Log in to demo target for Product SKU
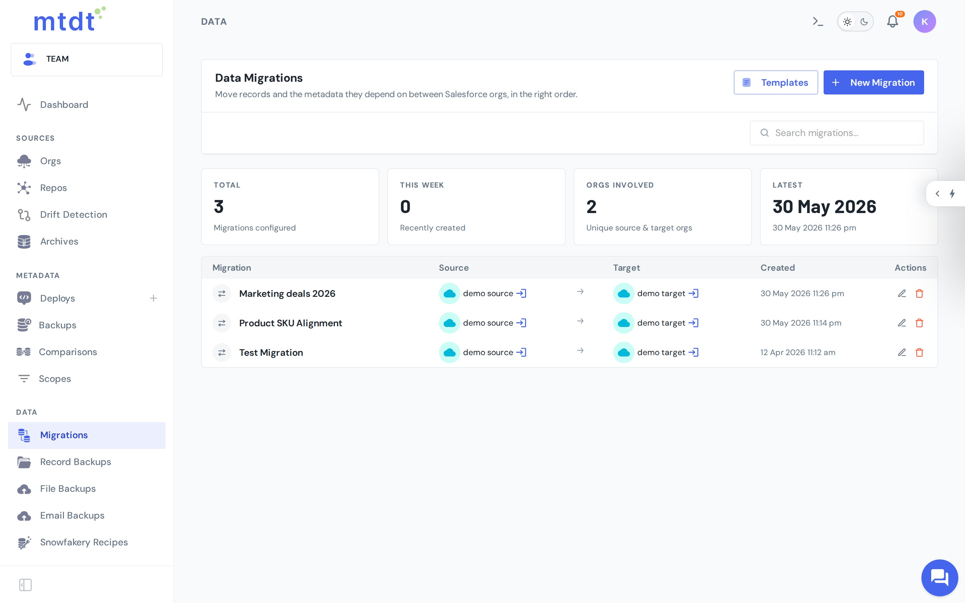The width and height of the screenshot is (965, 603). click(x=694, y=323)
